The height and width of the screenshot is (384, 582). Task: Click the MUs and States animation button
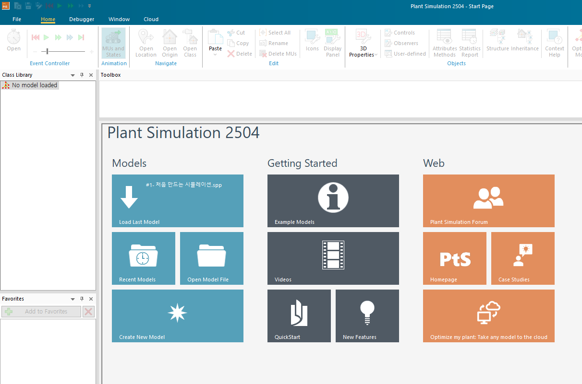click(113, 43)
